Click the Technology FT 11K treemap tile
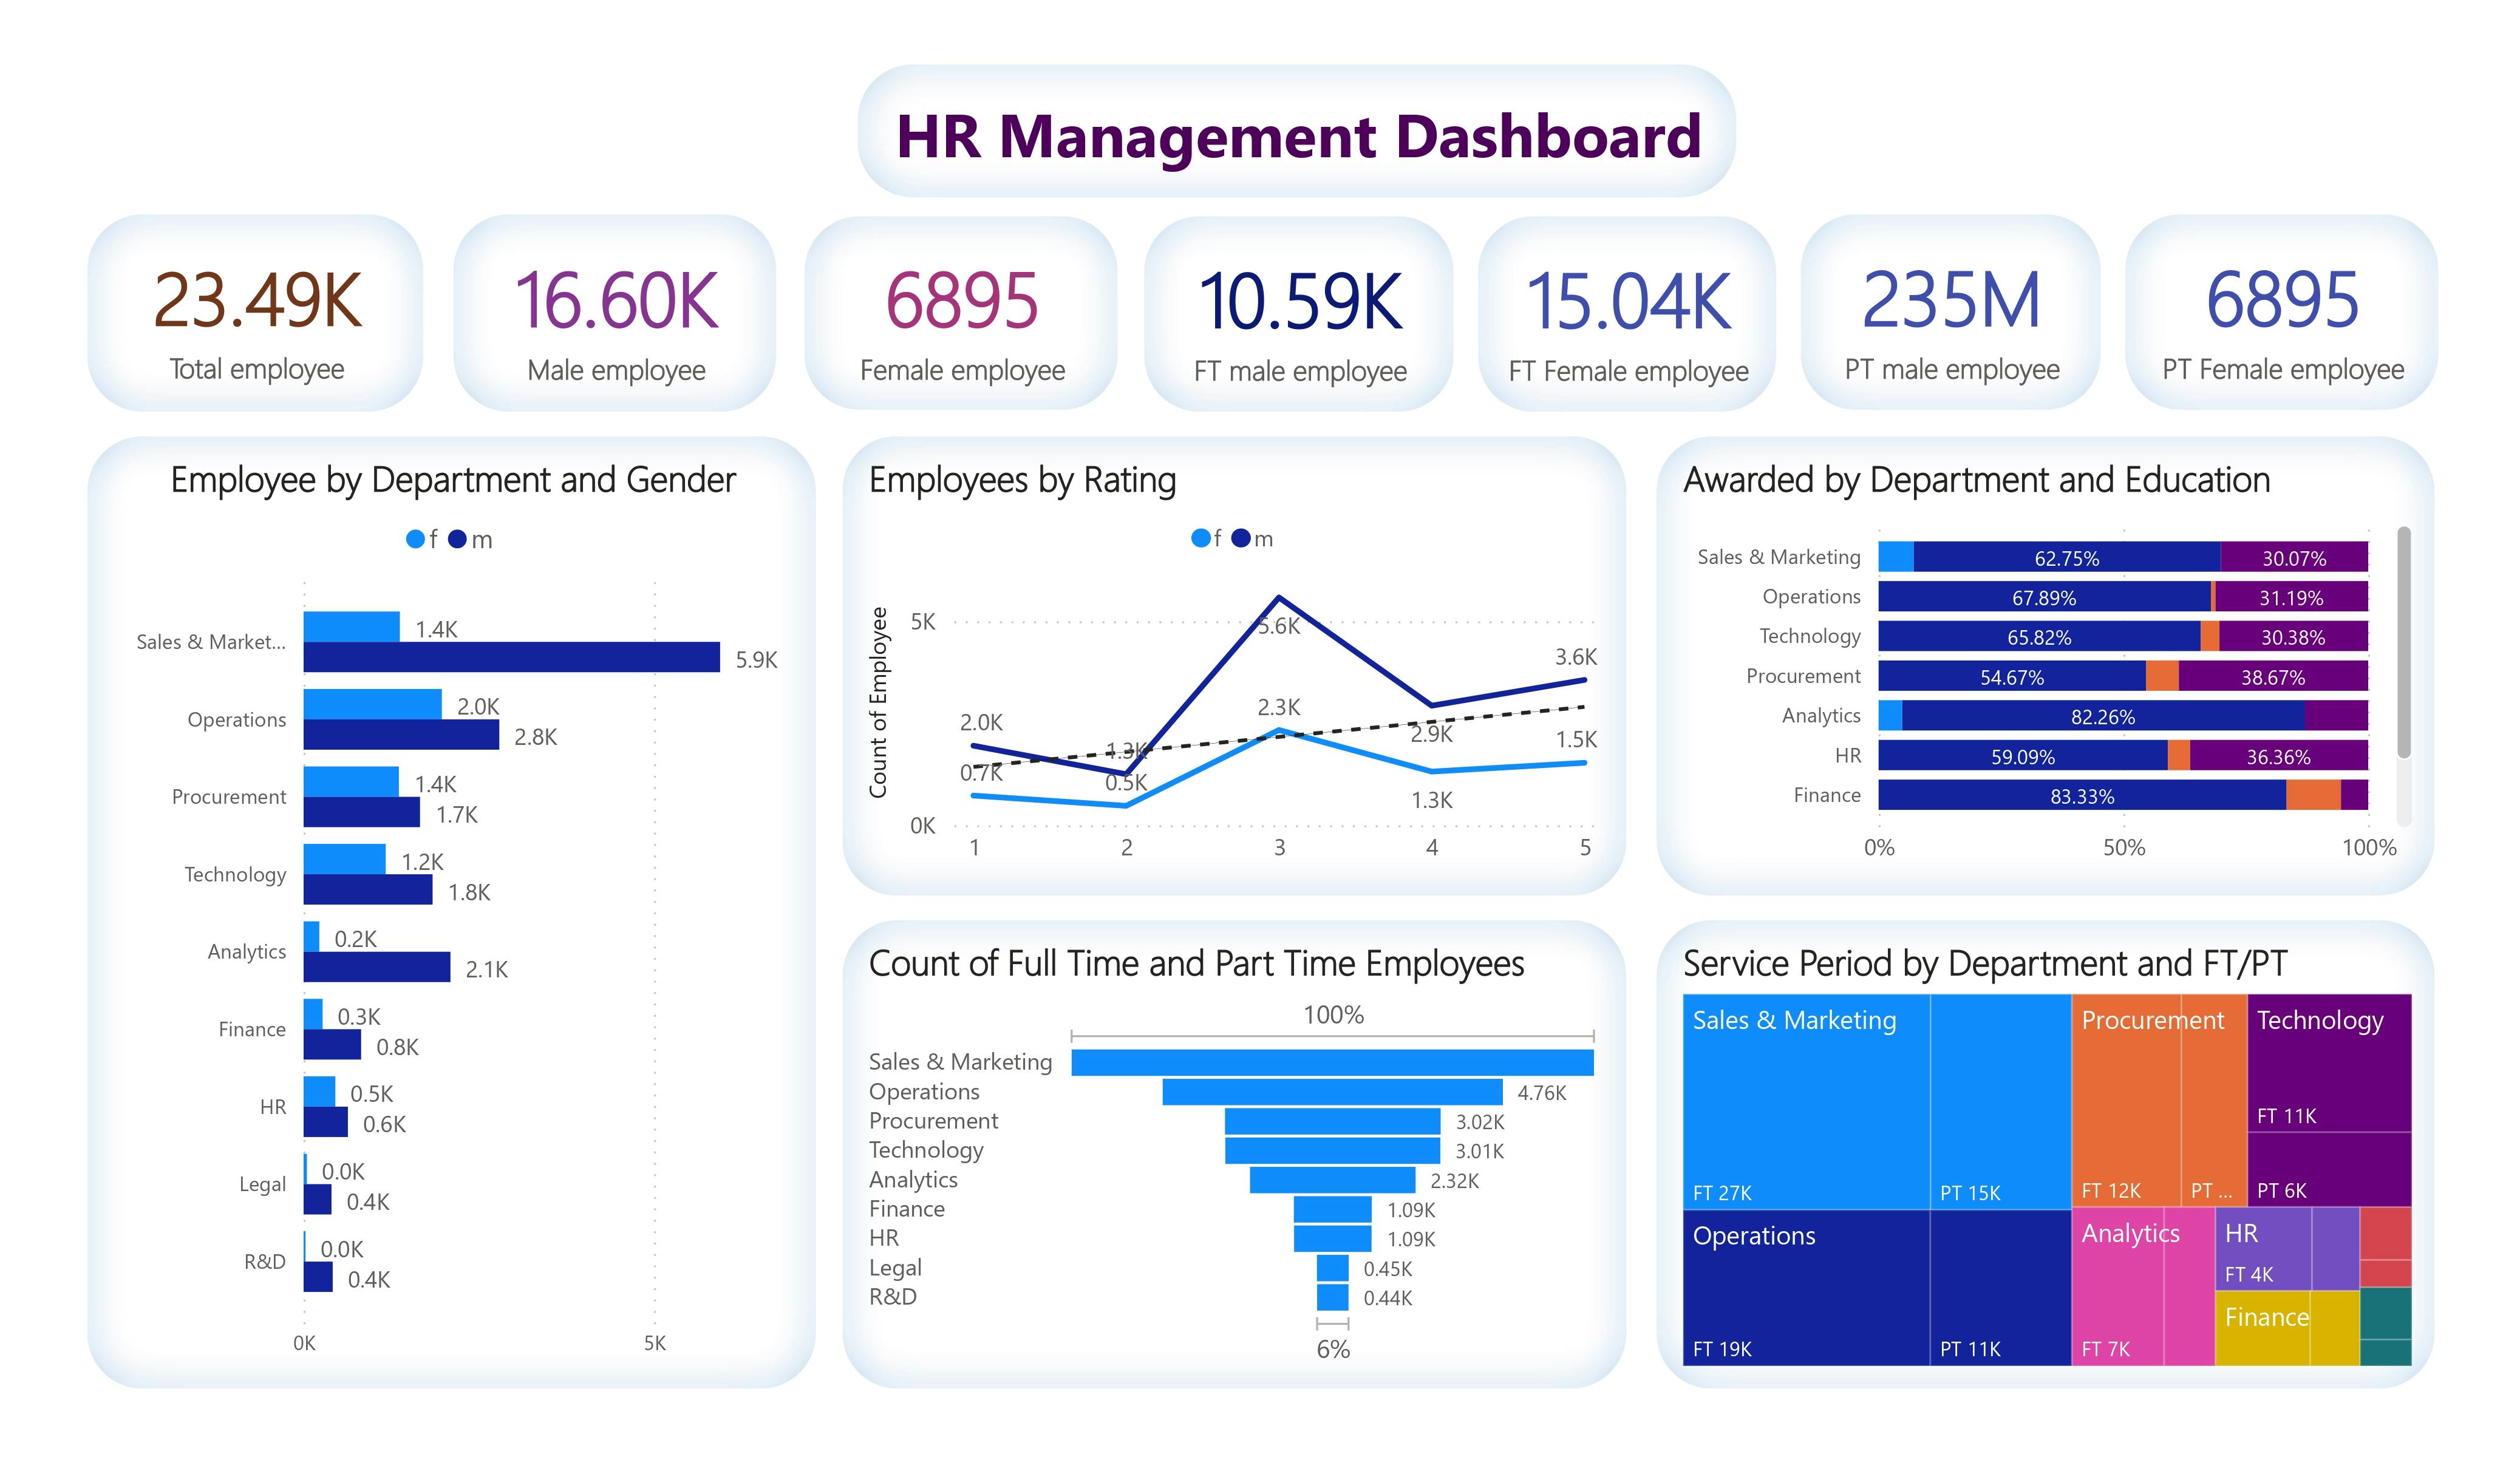This screenshot has height=1457, width=2520. [x=2329, y=1063]
